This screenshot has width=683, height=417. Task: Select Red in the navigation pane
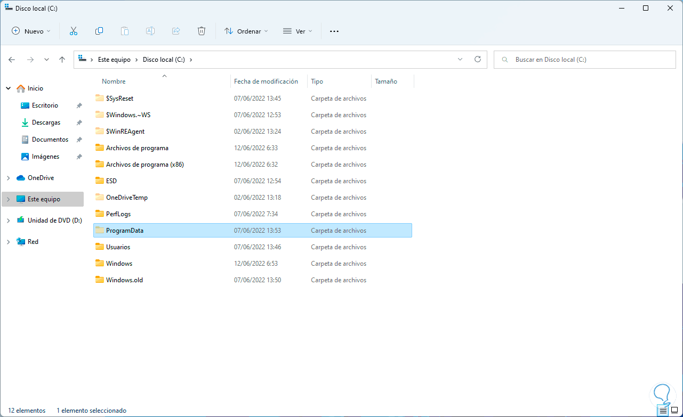tap(33, 242)
